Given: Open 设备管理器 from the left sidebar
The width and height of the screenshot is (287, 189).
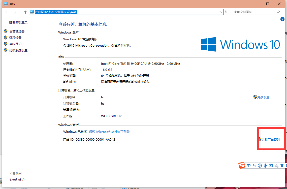Looking at the screenshot, I should click(x=17, y=31).
